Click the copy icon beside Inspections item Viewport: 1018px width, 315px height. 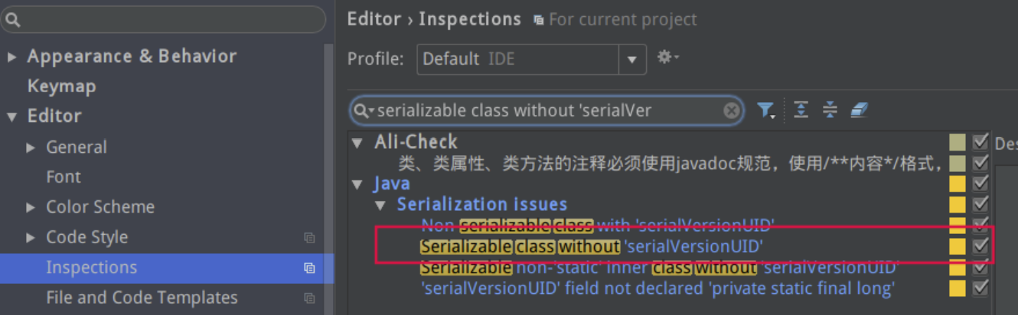(x=309, y=268)
